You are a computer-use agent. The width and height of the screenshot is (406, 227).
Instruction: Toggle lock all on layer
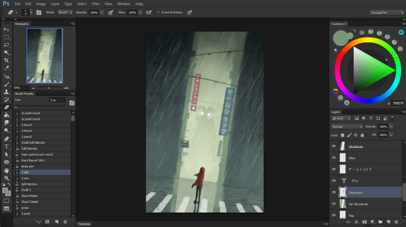pos(362,135)
